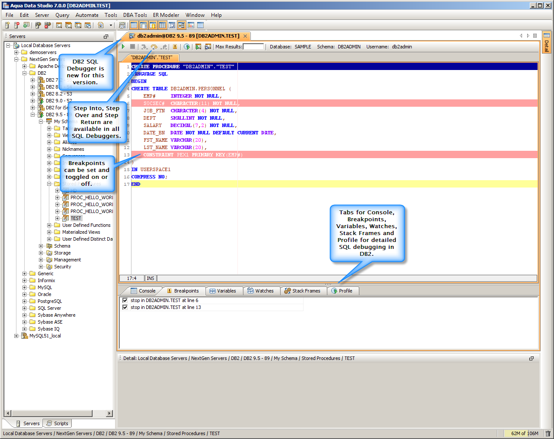Open the ER Modeler menu

(x=166, y=15)
